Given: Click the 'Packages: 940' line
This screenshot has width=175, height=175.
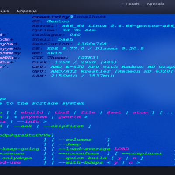Looking at the screenshot, I should click(x=56, y=35).
